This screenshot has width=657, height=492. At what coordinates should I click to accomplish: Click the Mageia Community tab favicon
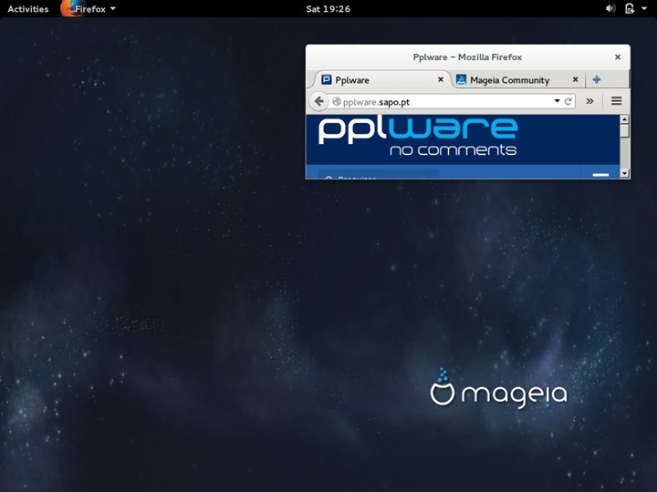461,79
